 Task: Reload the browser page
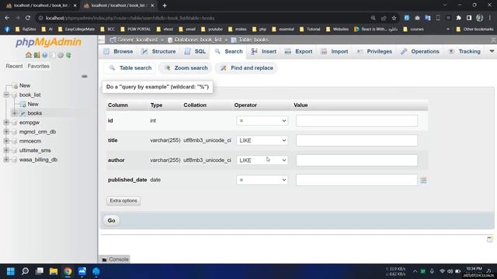pos(28,18)
